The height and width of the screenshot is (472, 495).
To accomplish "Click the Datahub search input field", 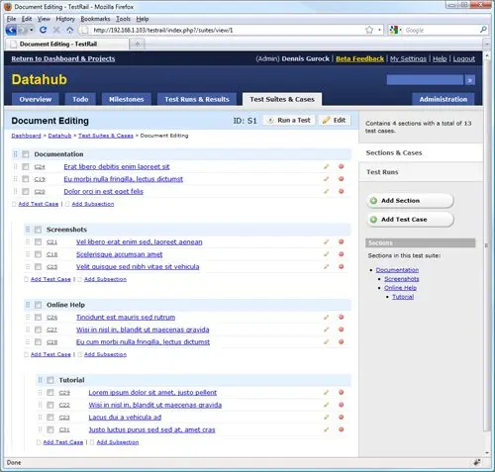I will [x=425, y=80].
